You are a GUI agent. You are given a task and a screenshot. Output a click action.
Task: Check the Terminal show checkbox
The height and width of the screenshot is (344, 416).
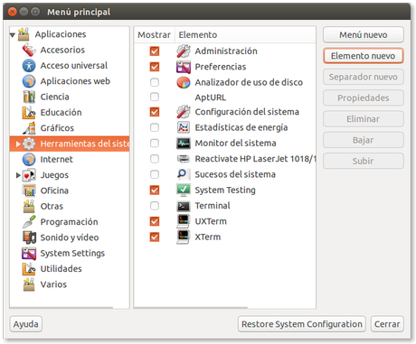(x=155, y=206)
